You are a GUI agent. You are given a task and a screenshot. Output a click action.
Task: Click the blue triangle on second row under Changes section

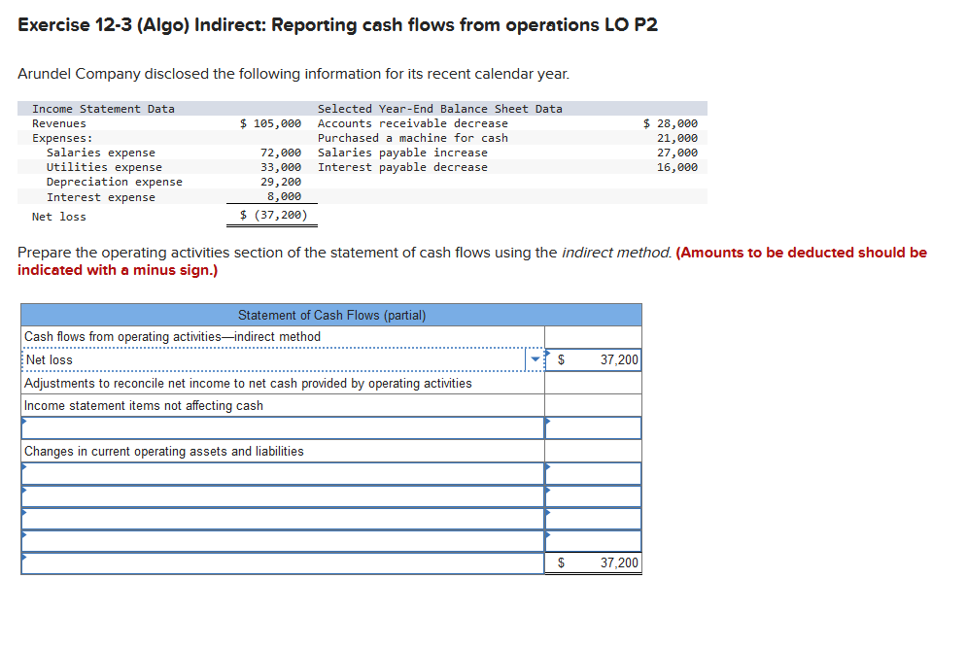pyautogui.click(x=21, y=492)
